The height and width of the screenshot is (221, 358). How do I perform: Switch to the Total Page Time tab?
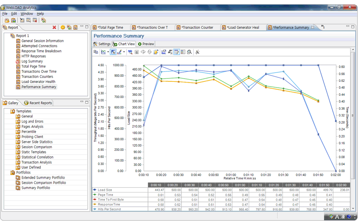coord(110,27)
